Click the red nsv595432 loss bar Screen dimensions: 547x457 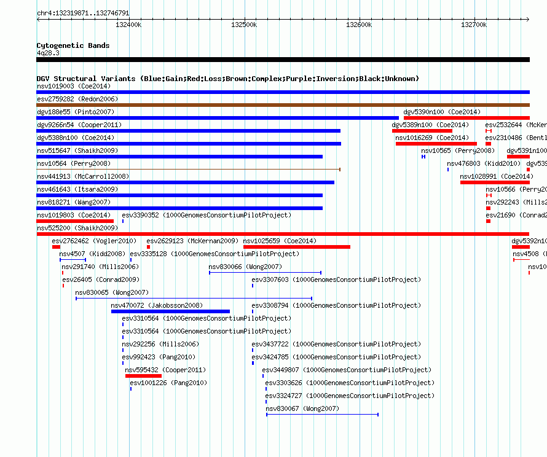pyautogui.click(x=143, y=376)
